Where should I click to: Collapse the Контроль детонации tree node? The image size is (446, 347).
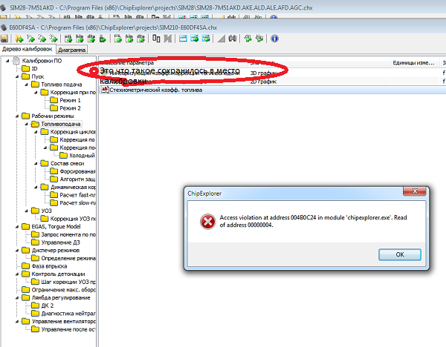16,274
